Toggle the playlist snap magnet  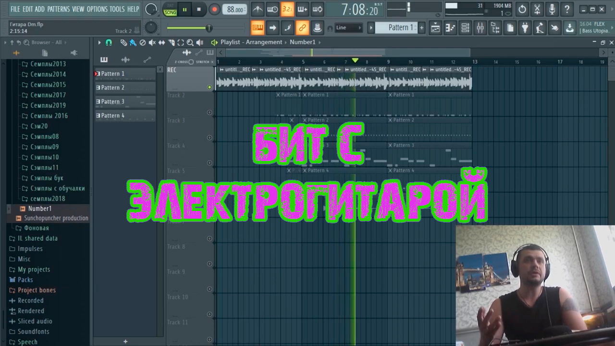coord(109,42)
